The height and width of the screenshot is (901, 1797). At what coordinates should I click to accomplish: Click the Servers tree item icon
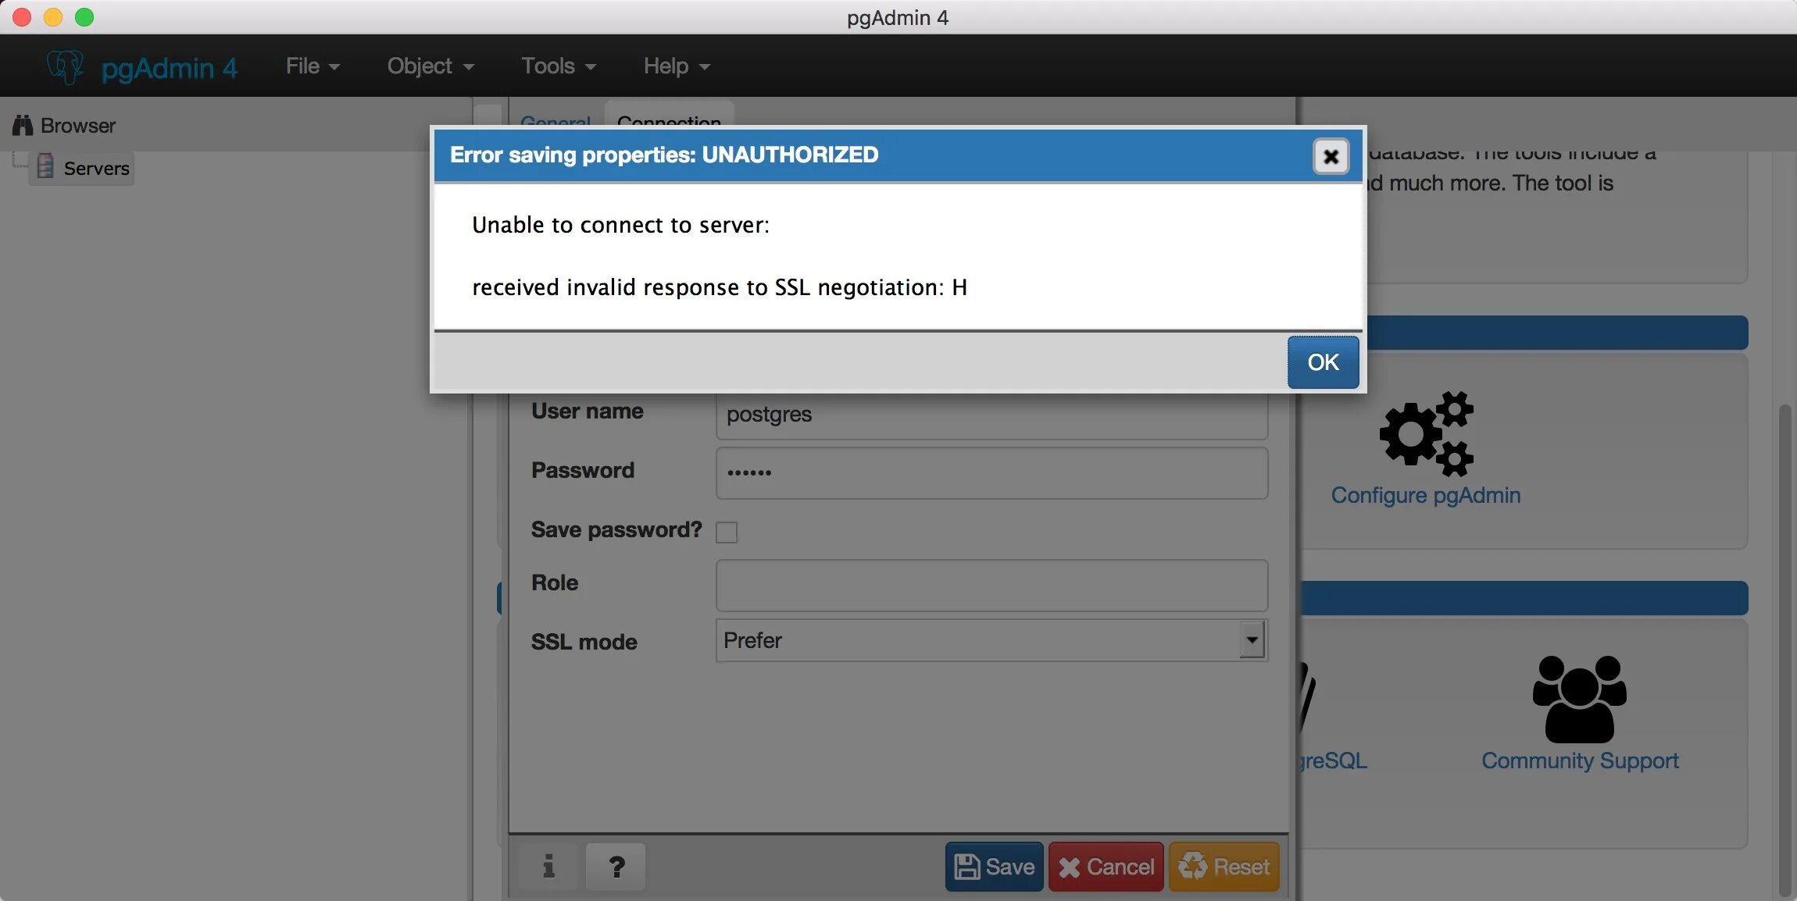click(x=44, y=166)
